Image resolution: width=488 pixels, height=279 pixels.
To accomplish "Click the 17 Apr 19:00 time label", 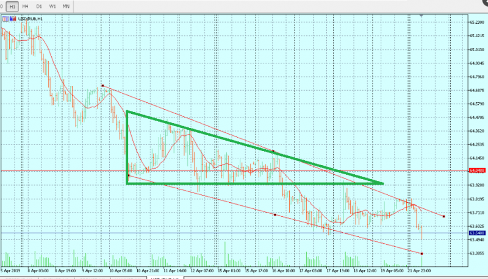I will (338, 270).
